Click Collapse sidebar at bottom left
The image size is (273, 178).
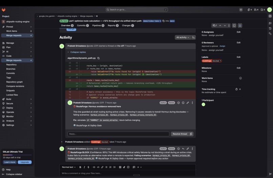(x=12, y=174)
